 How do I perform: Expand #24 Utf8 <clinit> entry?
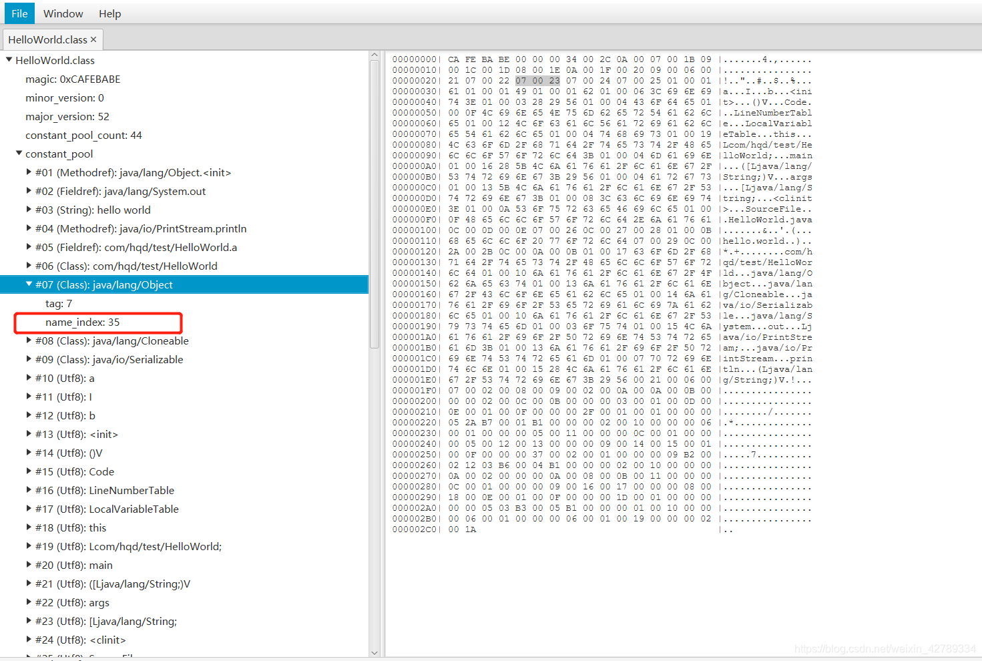point(29,639)
